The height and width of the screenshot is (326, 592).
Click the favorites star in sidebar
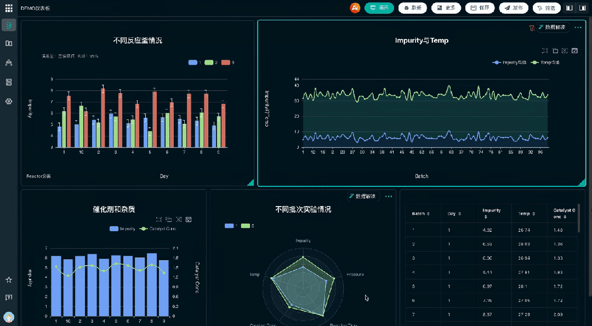(x=9, y=280)
